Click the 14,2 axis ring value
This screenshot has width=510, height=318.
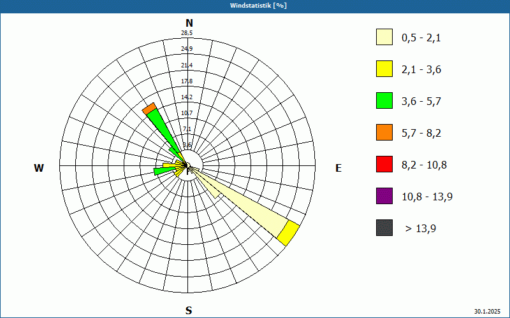click(x=187, y=97)
